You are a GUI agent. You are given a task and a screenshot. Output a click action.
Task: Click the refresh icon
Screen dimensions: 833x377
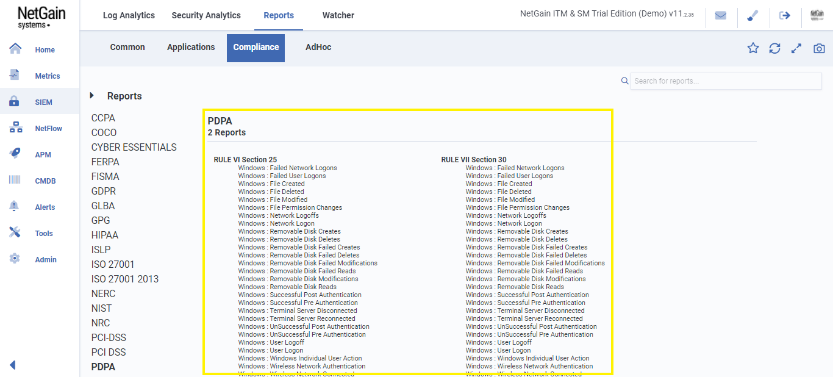tap(774, 48)
